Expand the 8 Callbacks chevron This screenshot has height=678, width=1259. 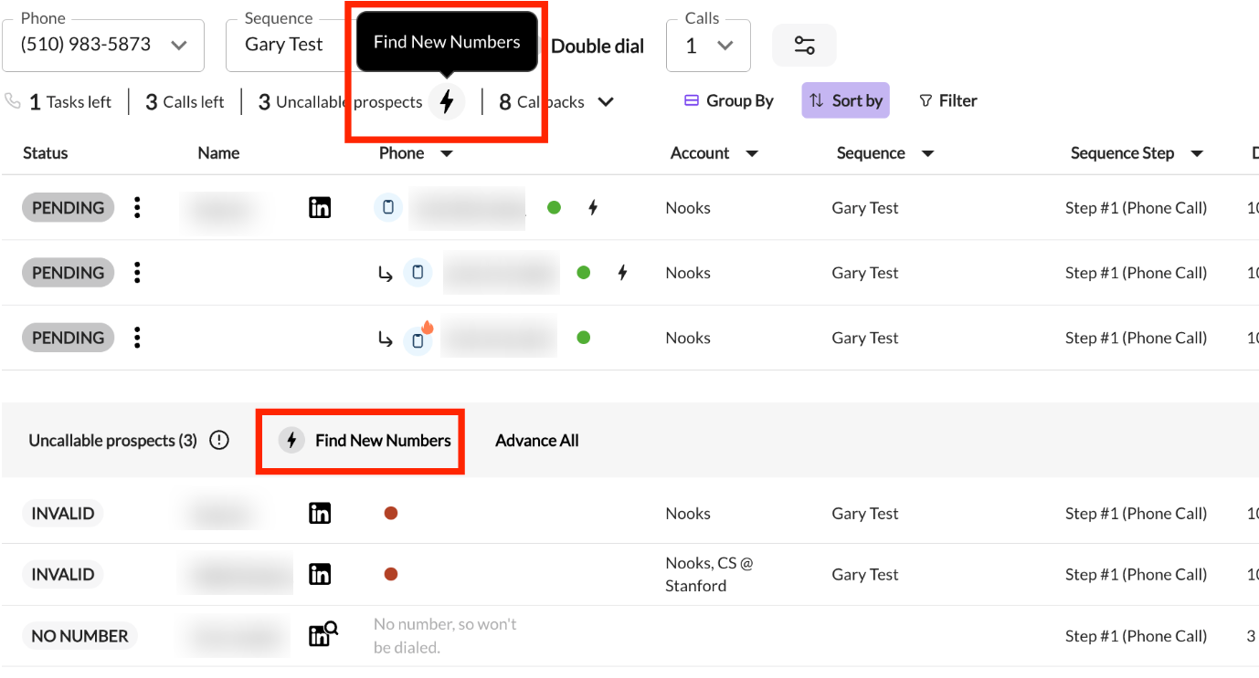coord(605,101)
